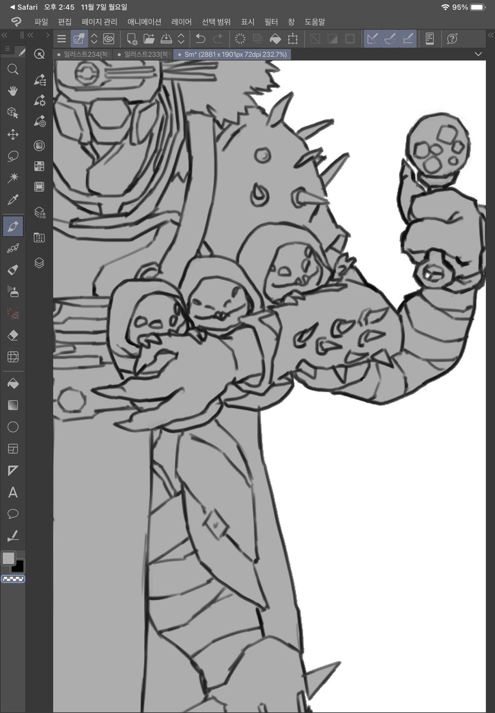Open the 애니메이션 menu

tap(144, 22)
